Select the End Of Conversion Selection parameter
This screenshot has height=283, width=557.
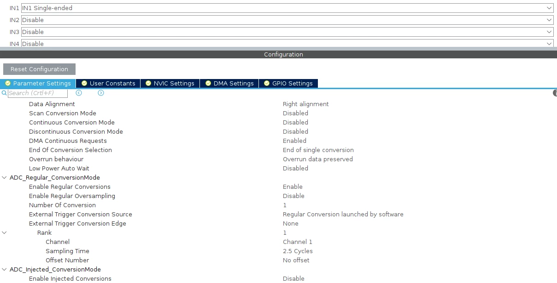(x=70, y=150)
